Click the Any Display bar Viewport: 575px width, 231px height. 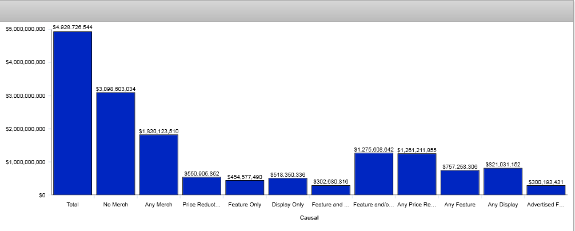click(x=503, y=181)
